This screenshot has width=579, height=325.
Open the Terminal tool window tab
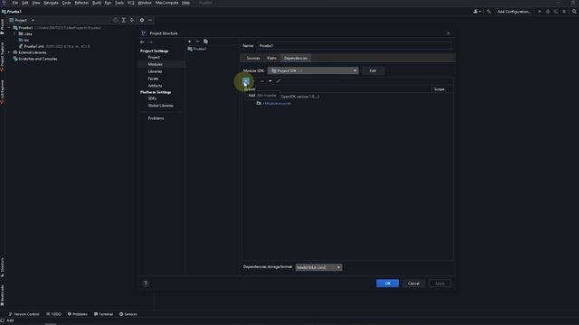tap(103, 314)
